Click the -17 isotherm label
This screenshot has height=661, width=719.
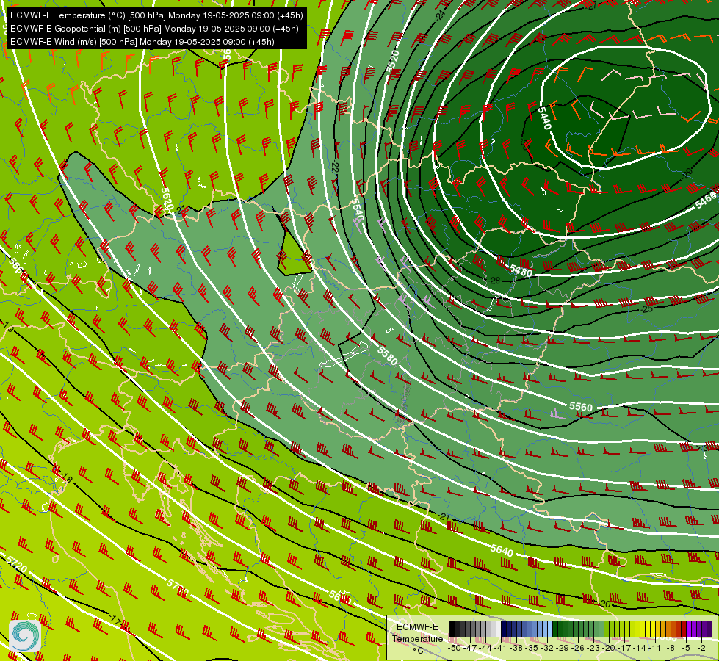[x=114, y=621]
